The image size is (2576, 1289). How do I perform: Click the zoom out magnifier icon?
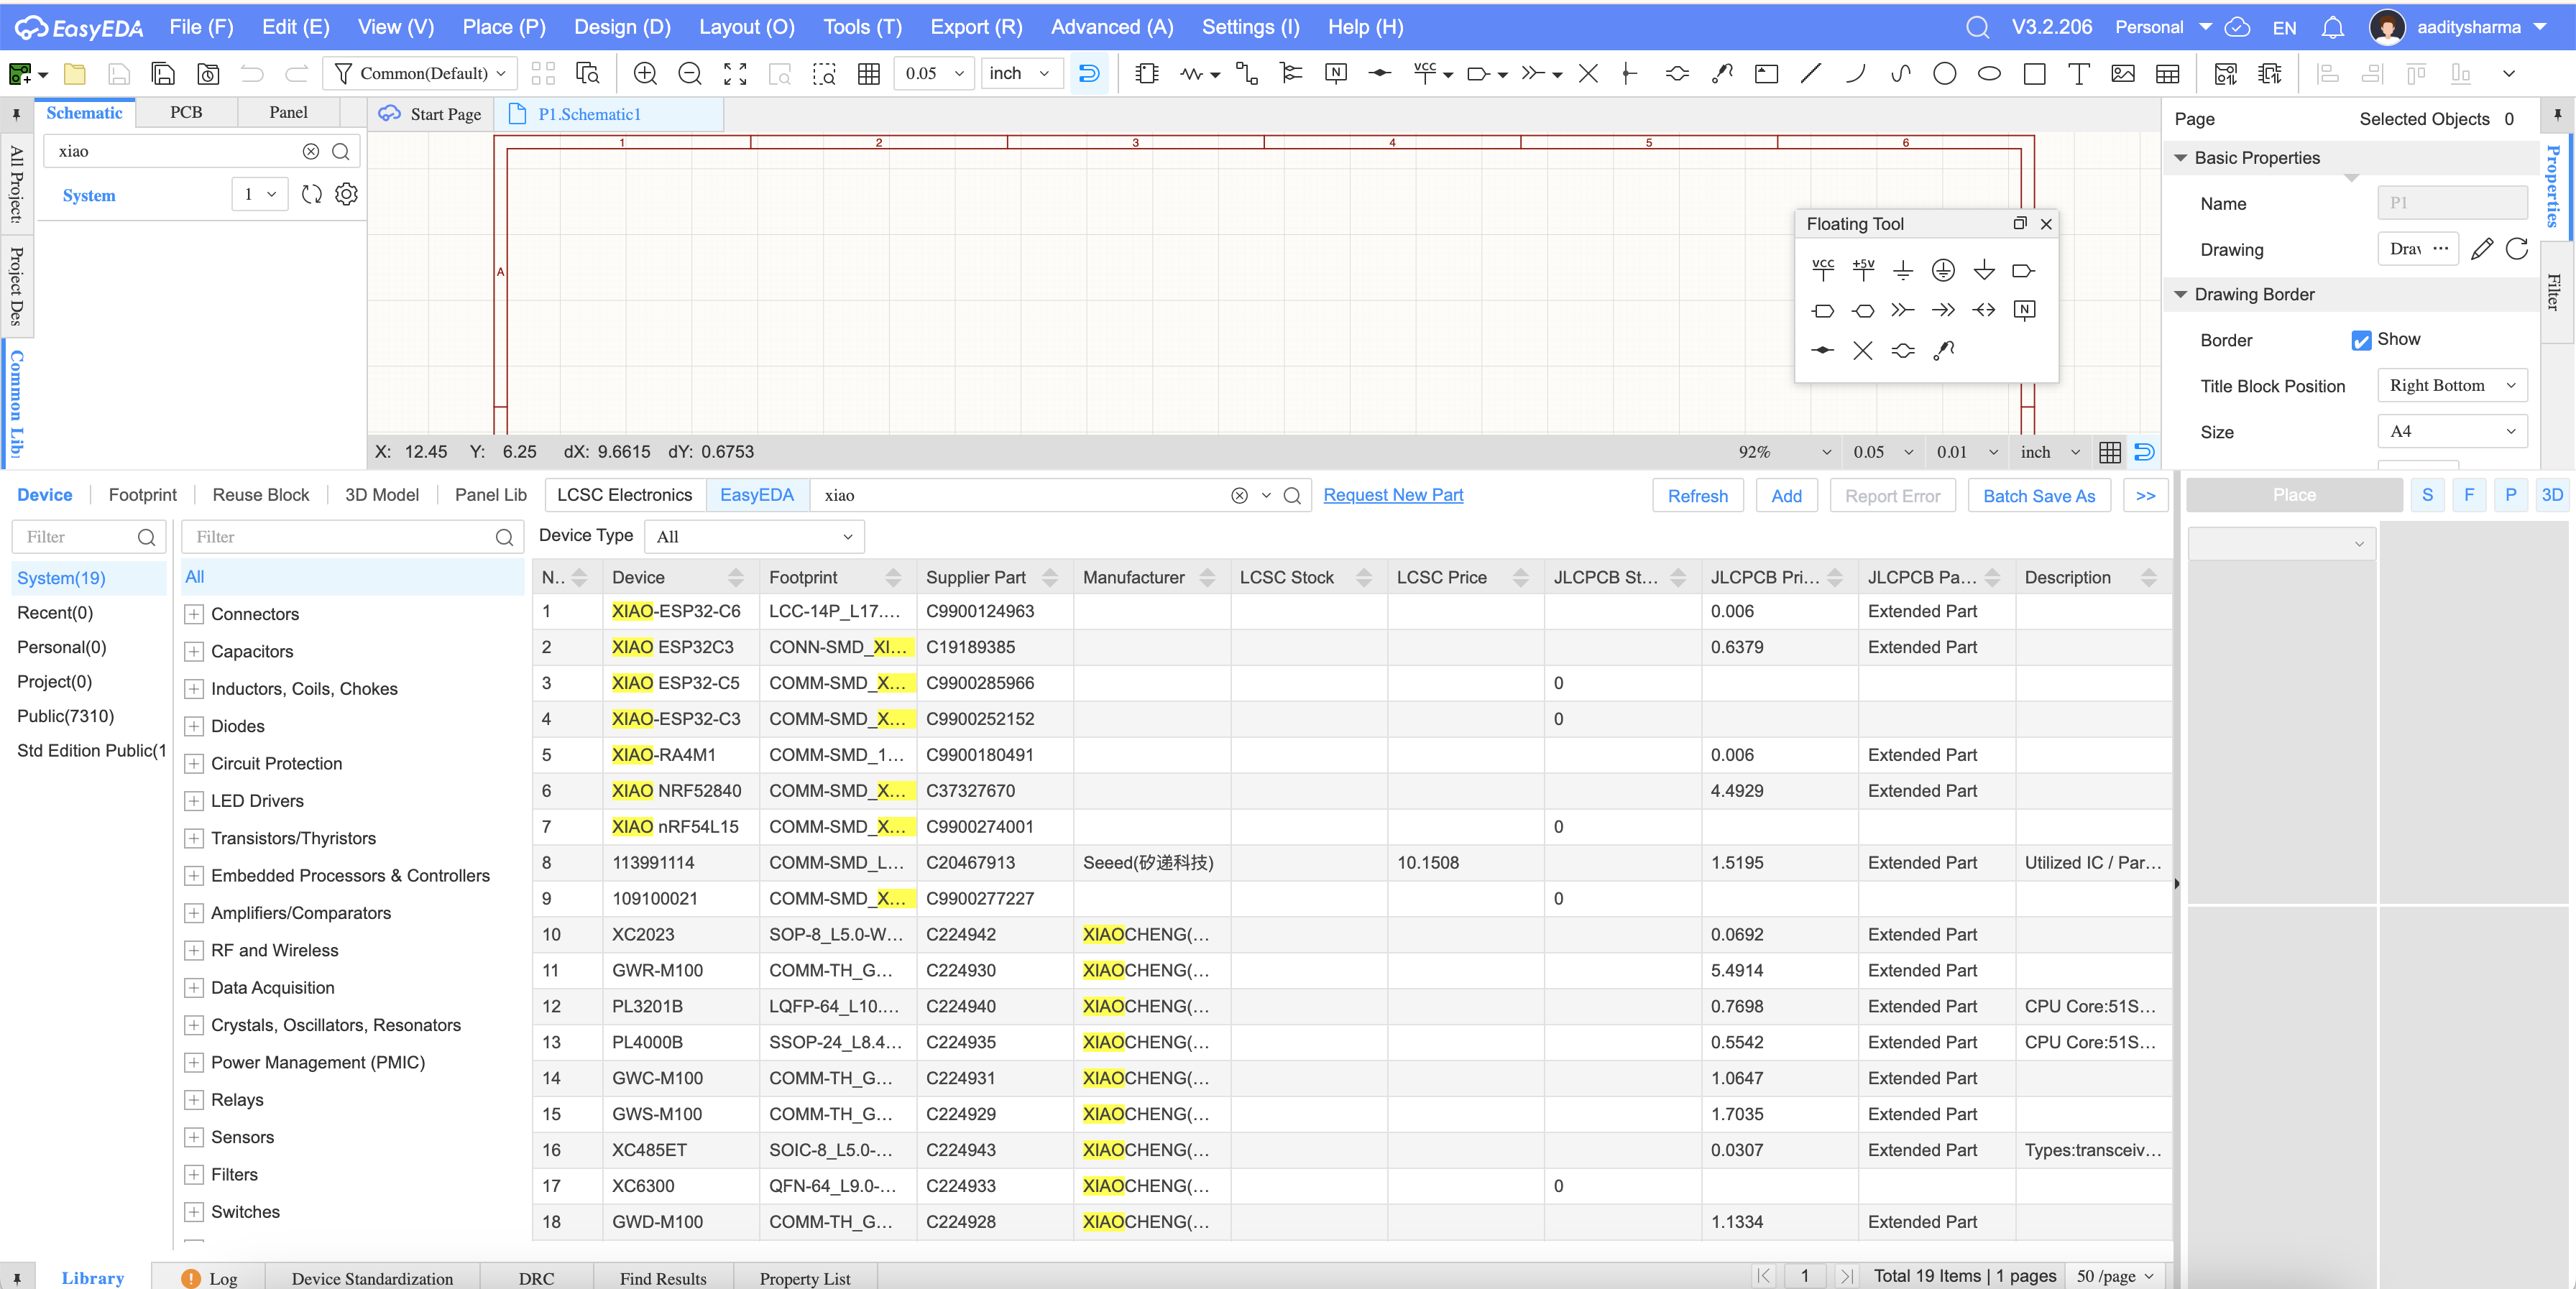(690, 74)
